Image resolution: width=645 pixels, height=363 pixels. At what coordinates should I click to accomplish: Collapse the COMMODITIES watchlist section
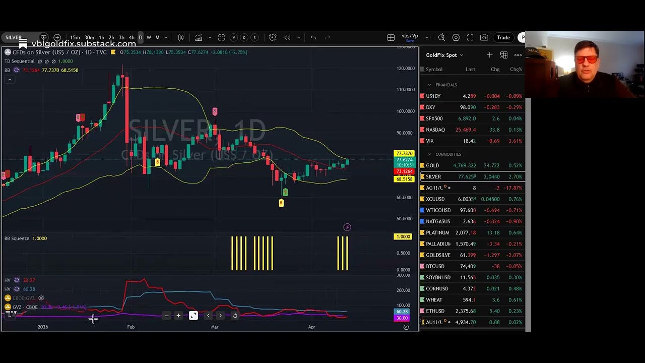tap(429, 154)
